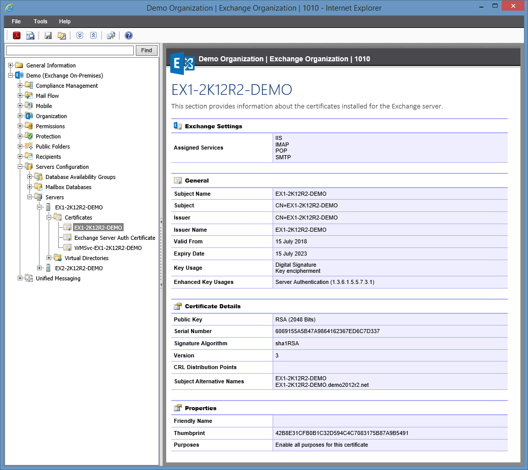Click the collapse all up-arrows icon
Viewport: 528px width, 470px height.
[94, 35]
